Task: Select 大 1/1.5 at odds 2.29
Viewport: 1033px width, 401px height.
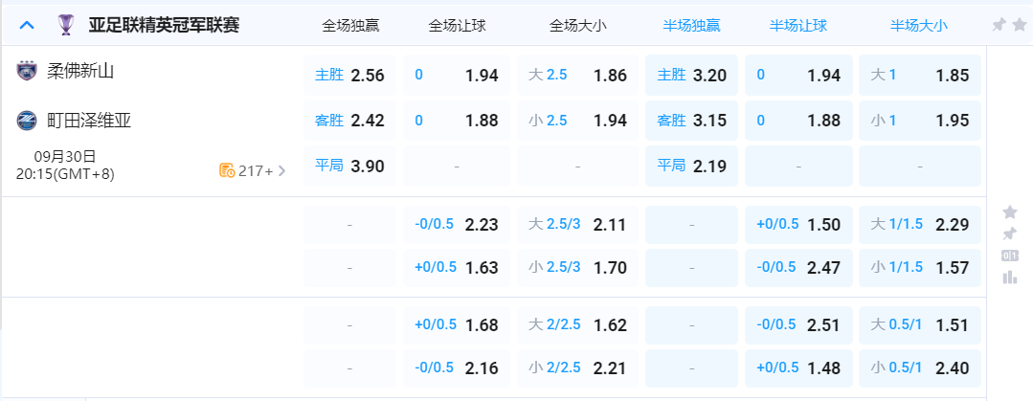Action: (x=920, y=225)
